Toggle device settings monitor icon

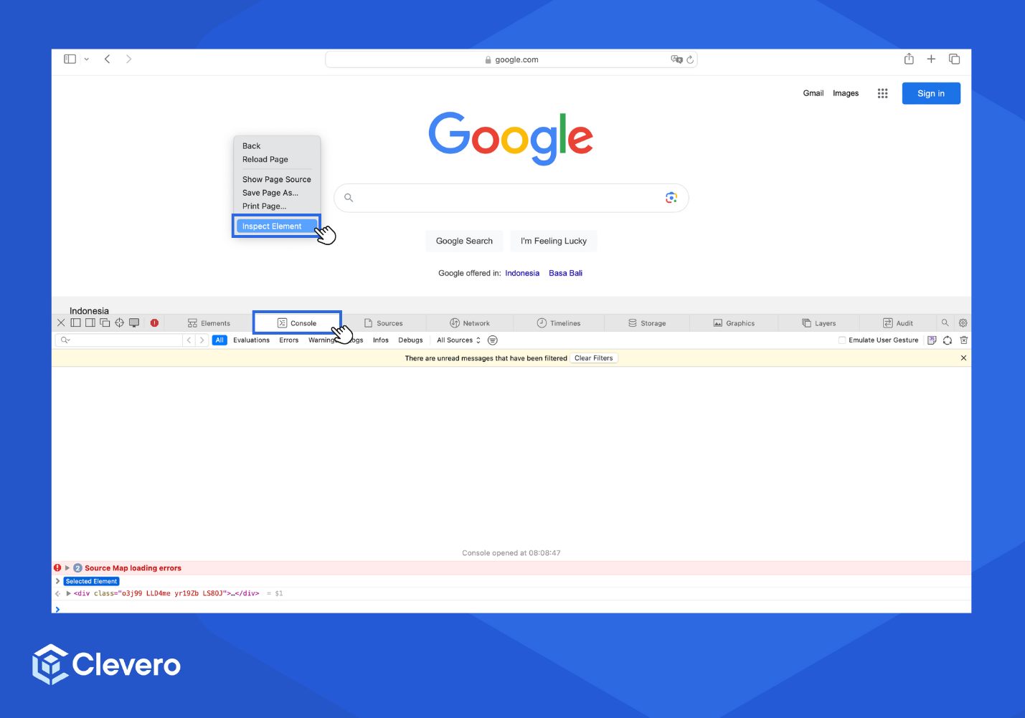pyautogui.click(x=134, y=323)
